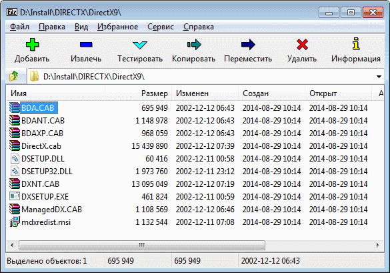Viewport: 390px width, 273px height.
Task: Click the Копировать toolbar label
Action: click(193, 59)
